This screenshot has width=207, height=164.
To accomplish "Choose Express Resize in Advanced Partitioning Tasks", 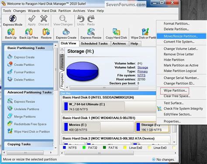I will coord(21,101).
